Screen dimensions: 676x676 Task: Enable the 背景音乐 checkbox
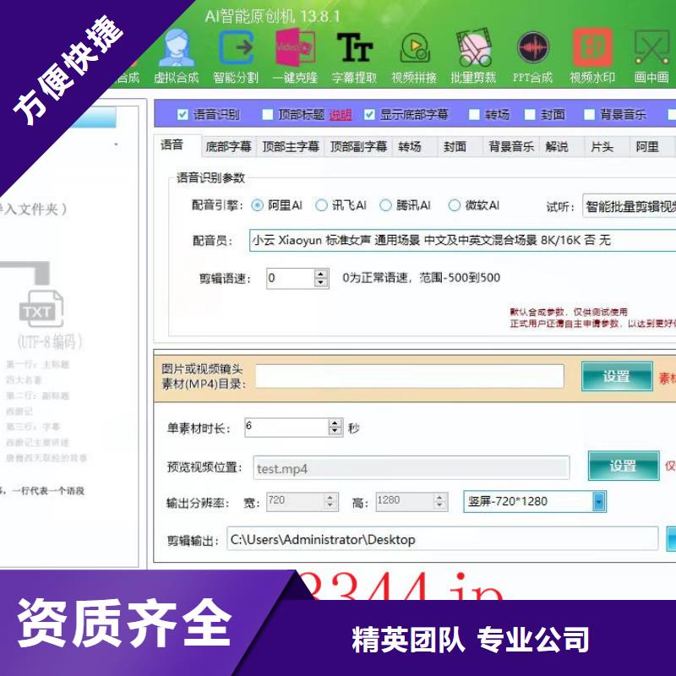click(x=589, y=114)
